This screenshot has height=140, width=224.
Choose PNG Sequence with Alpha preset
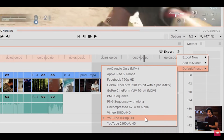point(139,102)
